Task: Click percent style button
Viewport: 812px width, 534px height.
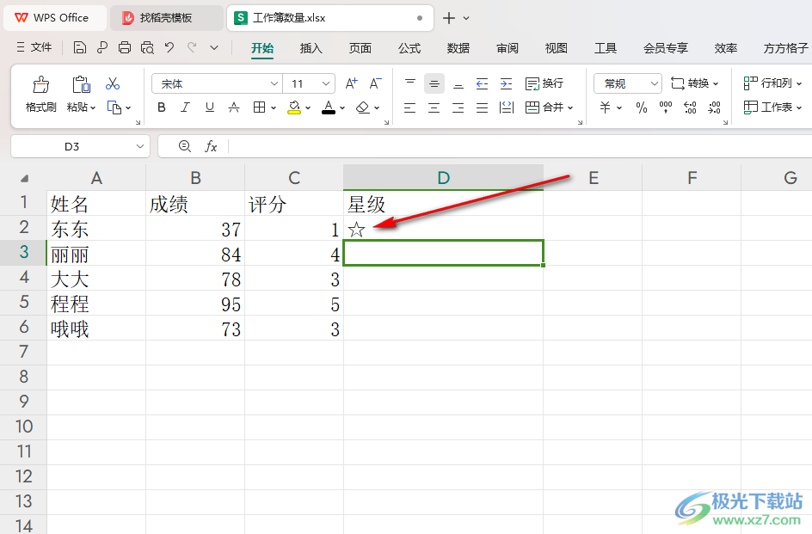Action: point(642,107)
